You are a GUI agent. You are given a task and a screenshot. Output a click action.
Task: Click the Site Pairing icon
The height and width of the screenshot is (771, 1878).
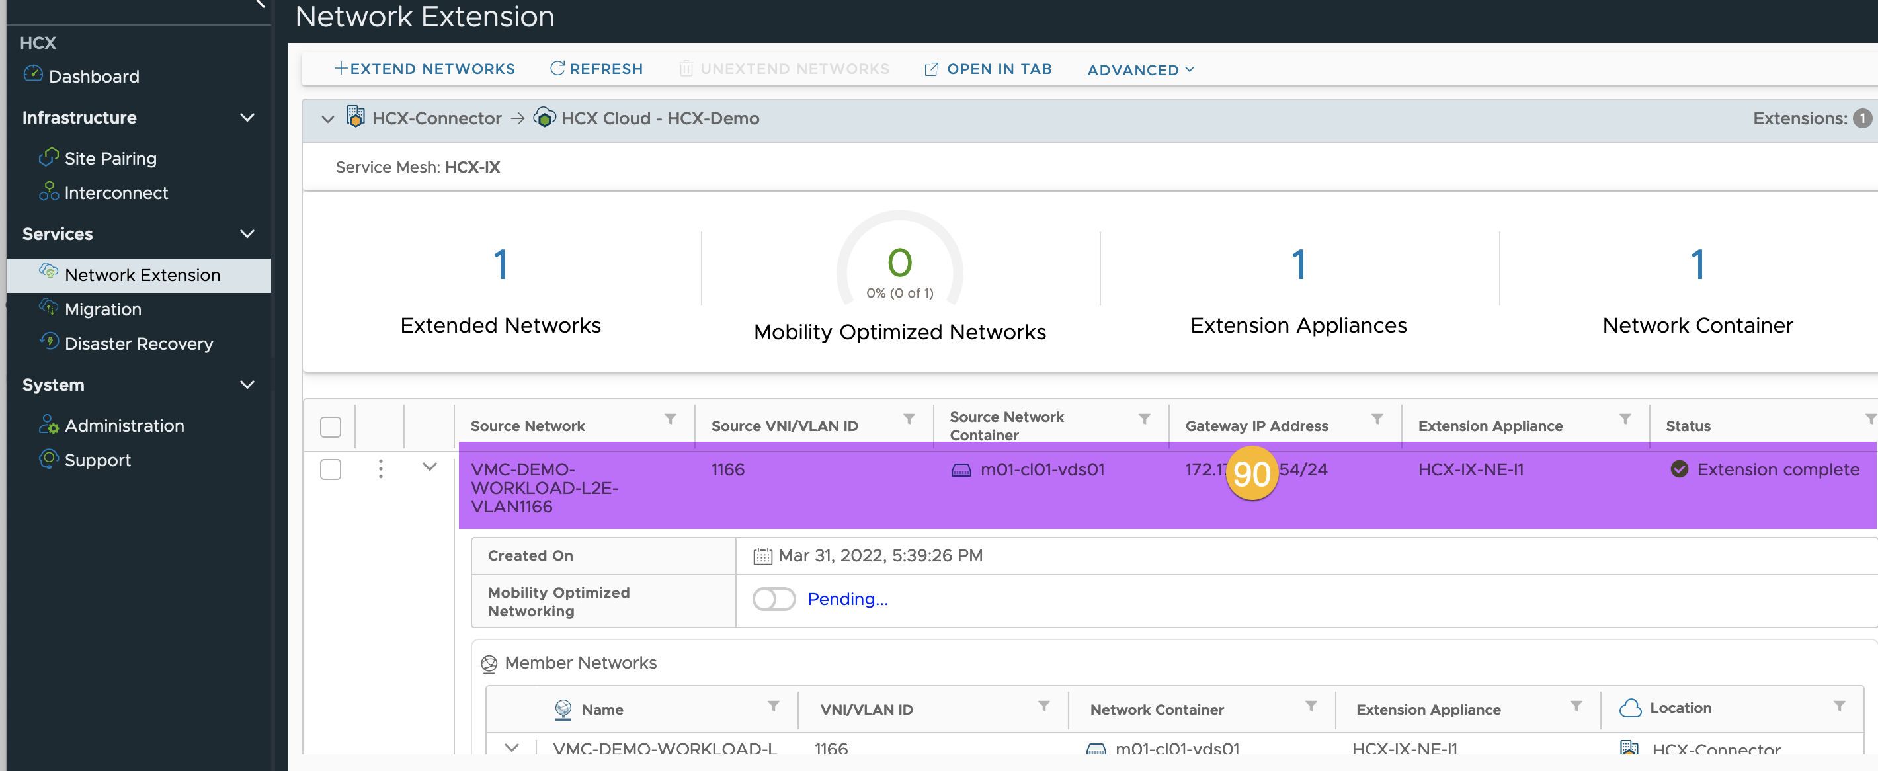(48, 157)
